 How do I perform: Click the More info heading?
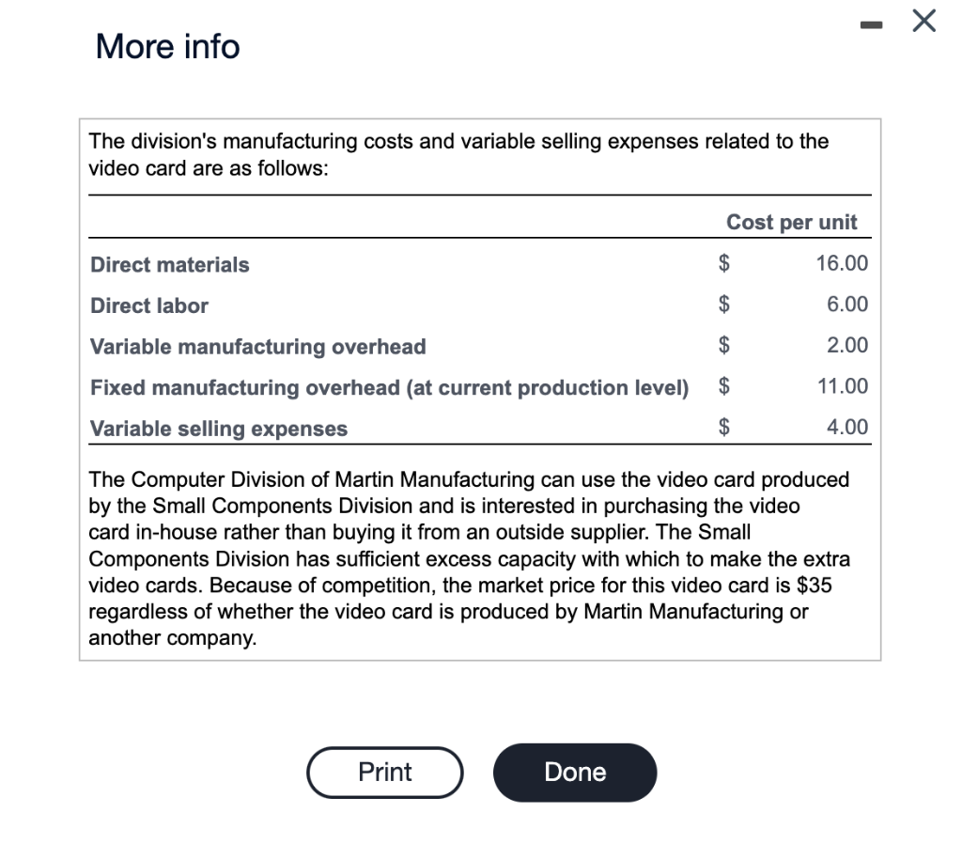(x=167, y=46)
